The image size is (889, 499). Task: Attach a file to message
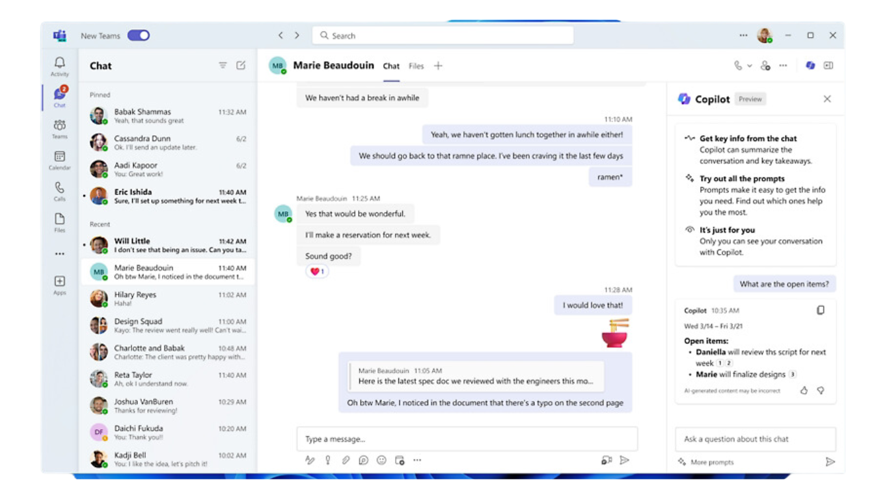pos(346,460)
